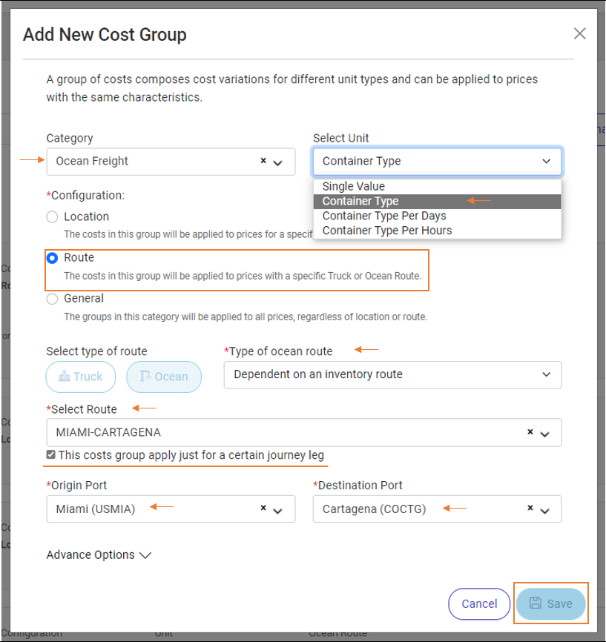Open the Type of ocean route dropdown
606x642 pixels.
pos(392,374)
